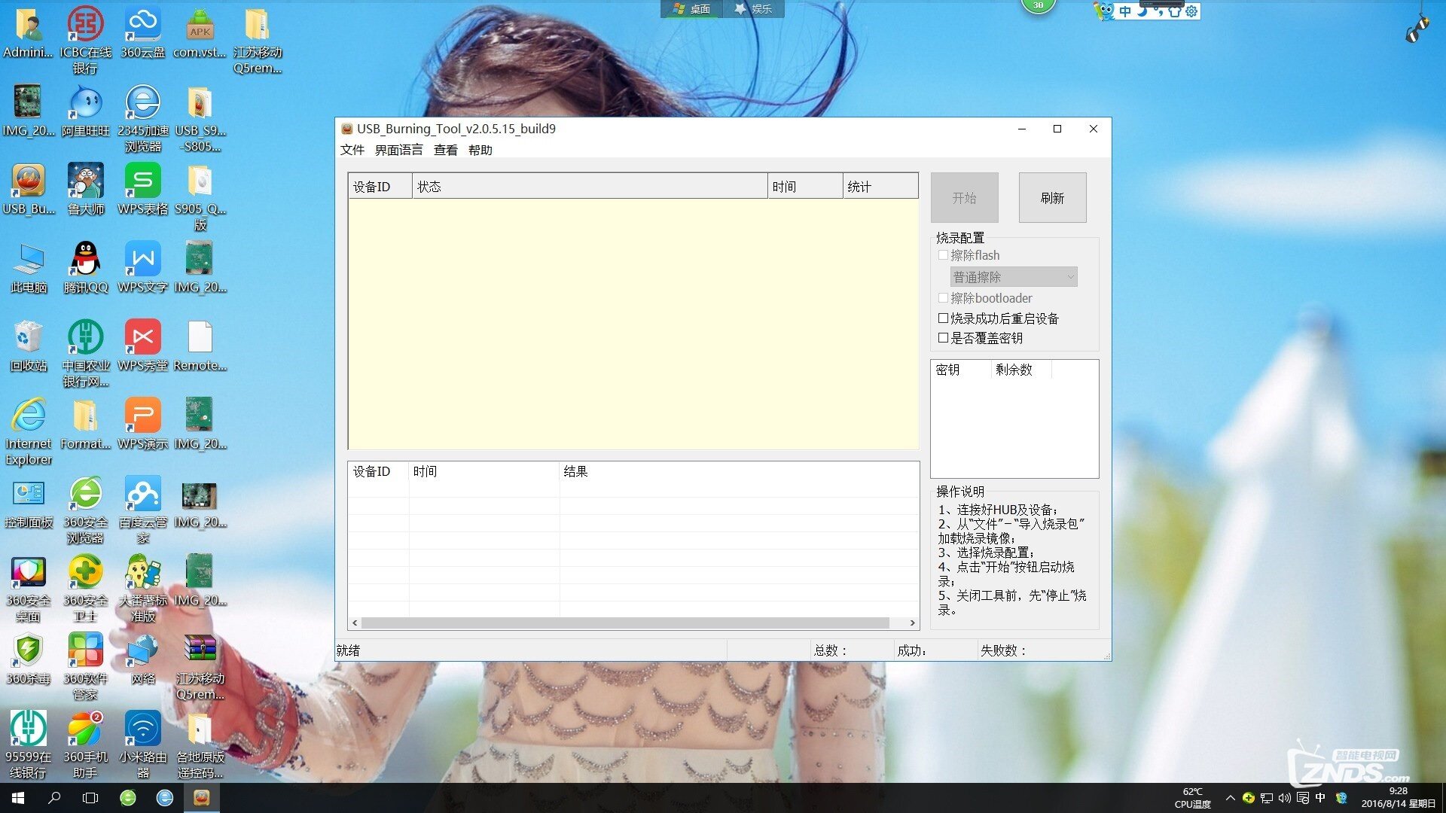The height and width of the screenshot is (813, 1446).
Task: Click the 统计 column header
Action: coord(880,187)
